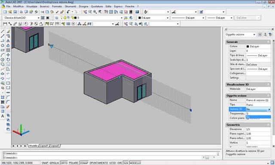
Task: Select the Polygon draw tool
Action: (3, 45)
